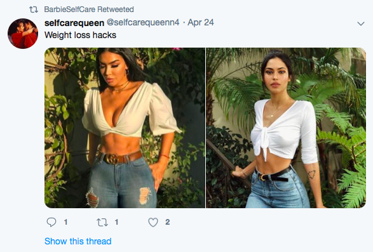Click the dot separator before Apr 24
Viewport: 373px width, 252px height.
[x=184, y=23]
